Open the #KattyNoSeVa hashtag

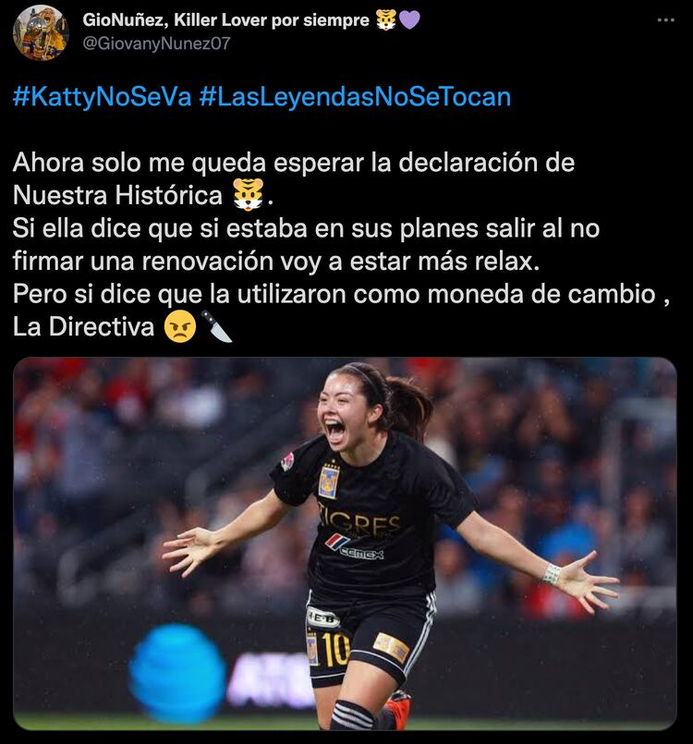pyautogui.click(x=102, y=97)
